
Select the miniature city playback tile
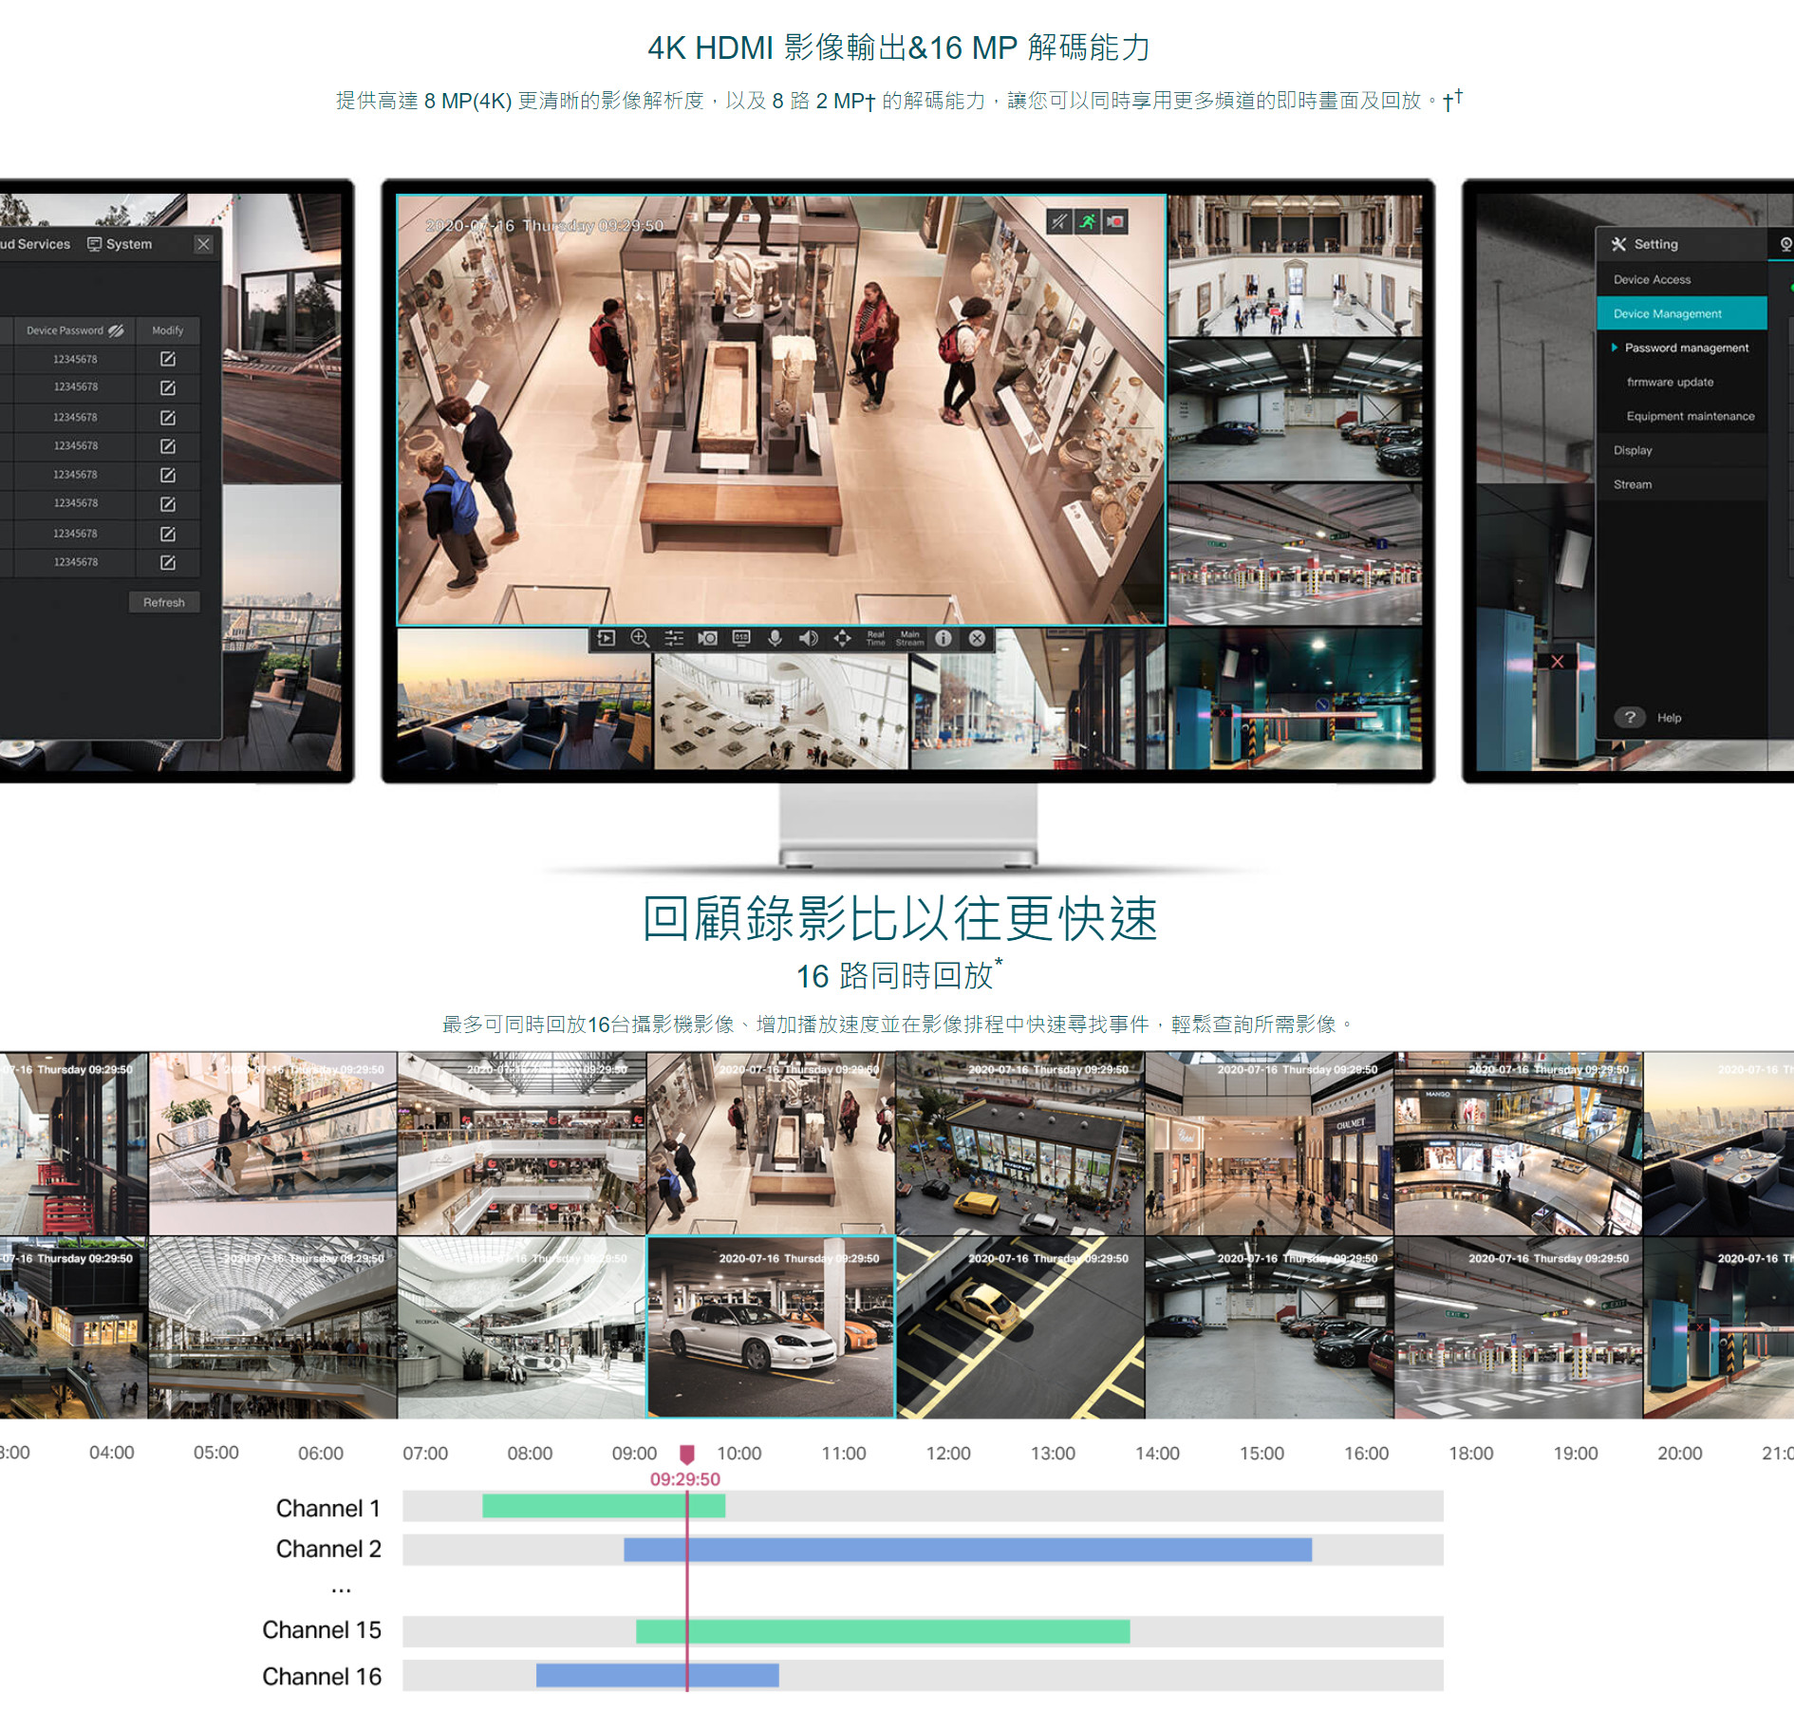point(1020,1143)
